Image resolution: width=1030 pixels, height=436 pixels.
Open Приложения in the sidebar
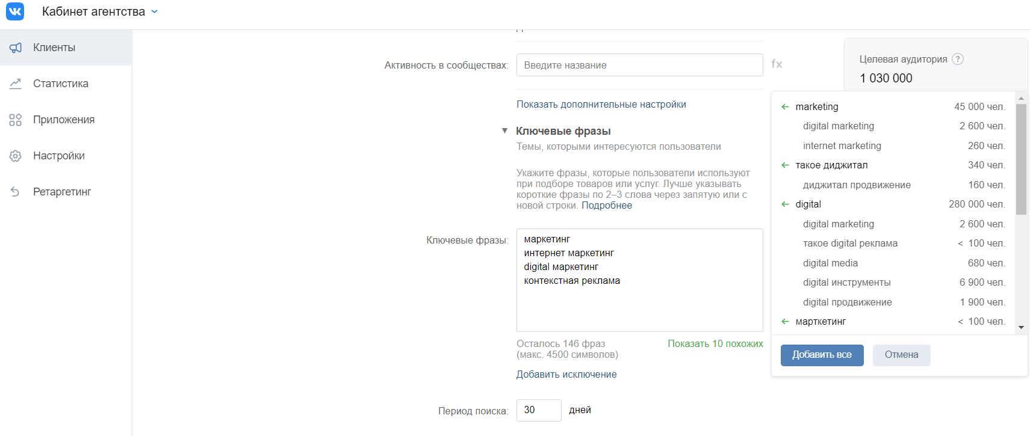(66, 120)
